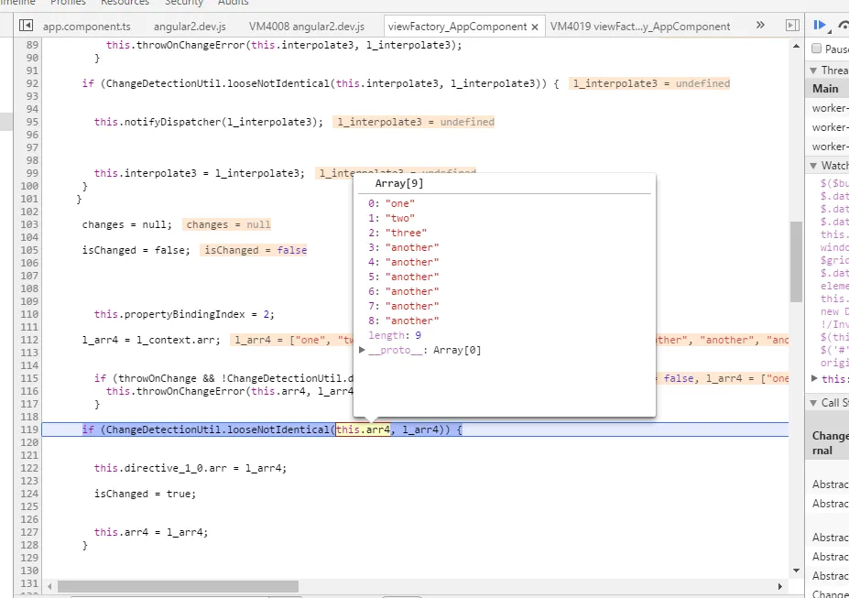849x598 pixels.
Task: Open the Profiles panel
Action: 68,3
